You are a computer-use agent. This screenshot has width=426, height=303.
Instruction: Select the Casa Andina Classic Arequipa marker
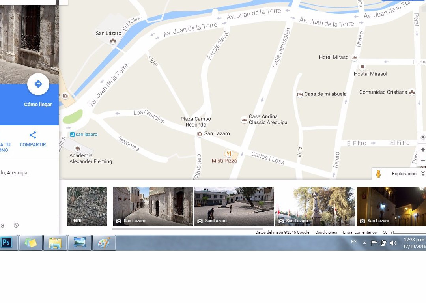[x=244, y=120]
